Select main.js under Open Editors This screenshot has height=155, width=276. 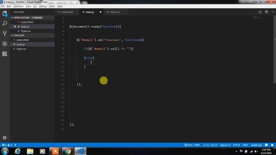(32, 27)
